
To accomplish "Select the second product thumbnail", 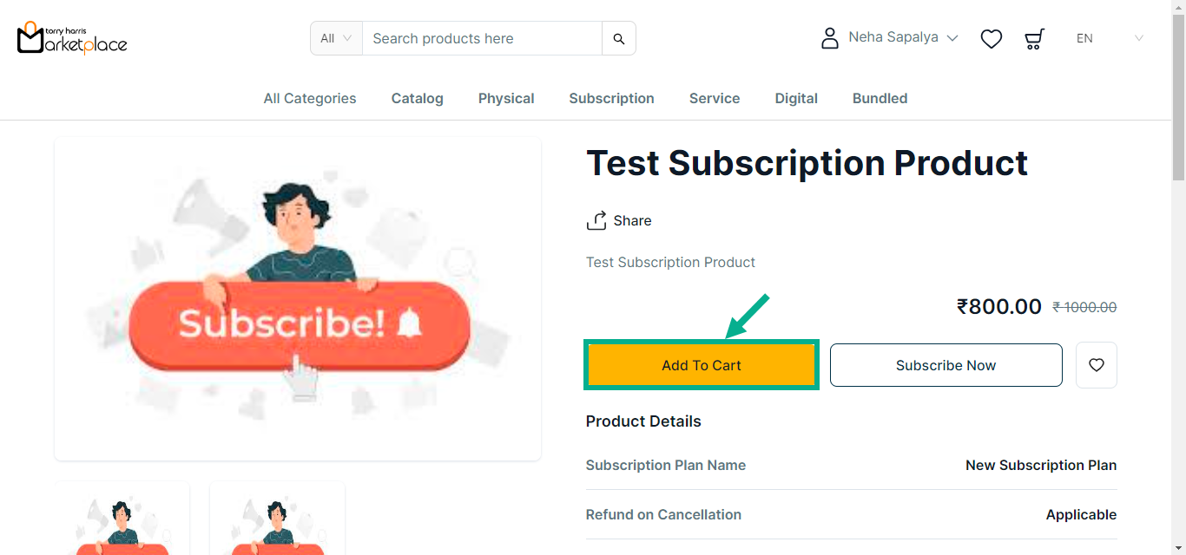I will point(277,519).
